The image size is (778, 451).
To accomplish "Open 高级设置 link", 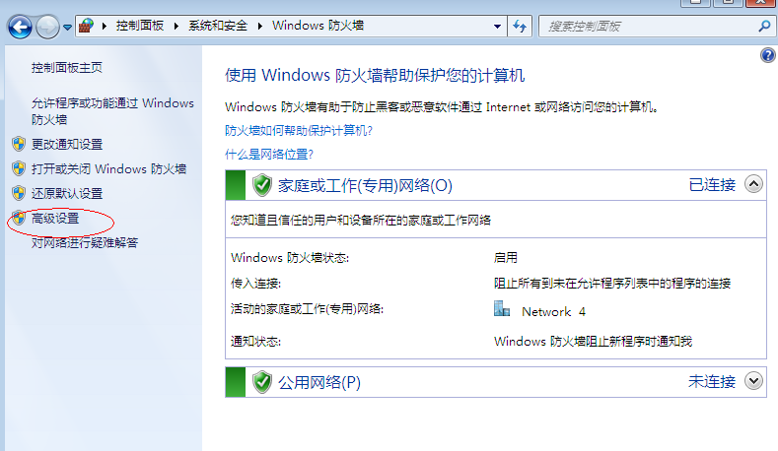I will [x=55, y=218].
